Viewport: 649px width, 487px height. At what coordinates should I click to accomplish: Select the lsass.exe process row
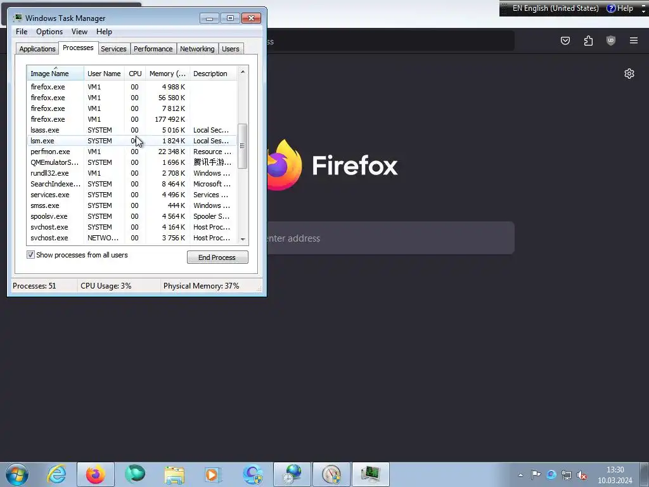(x=132, y=130)
